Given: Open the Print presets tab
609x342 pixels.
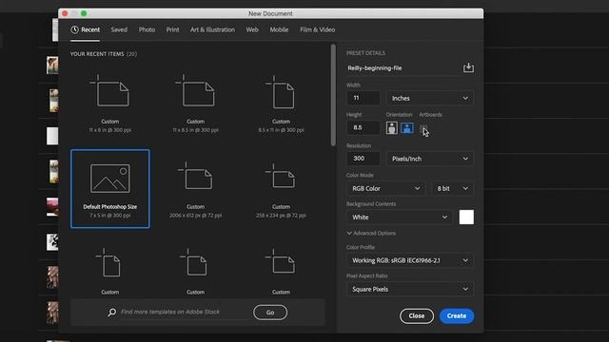Looking at the screenshot, I should (172, 29).
